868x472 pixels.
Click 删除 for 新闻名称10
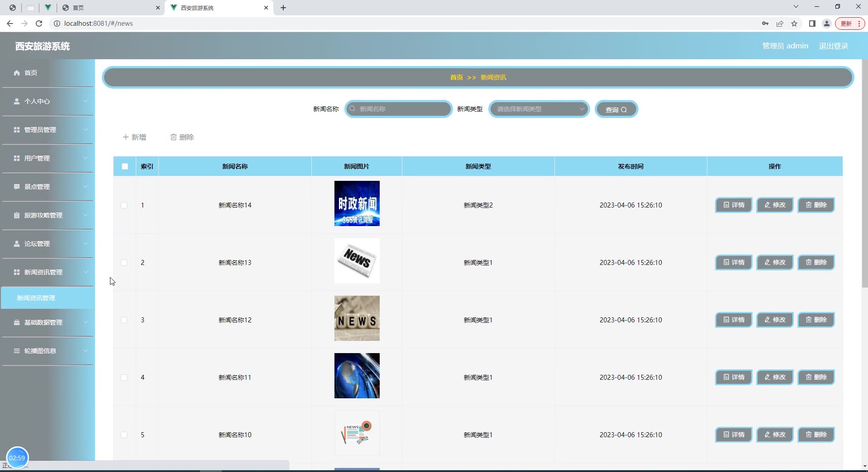pyautogui.click(x=816, y=434)
